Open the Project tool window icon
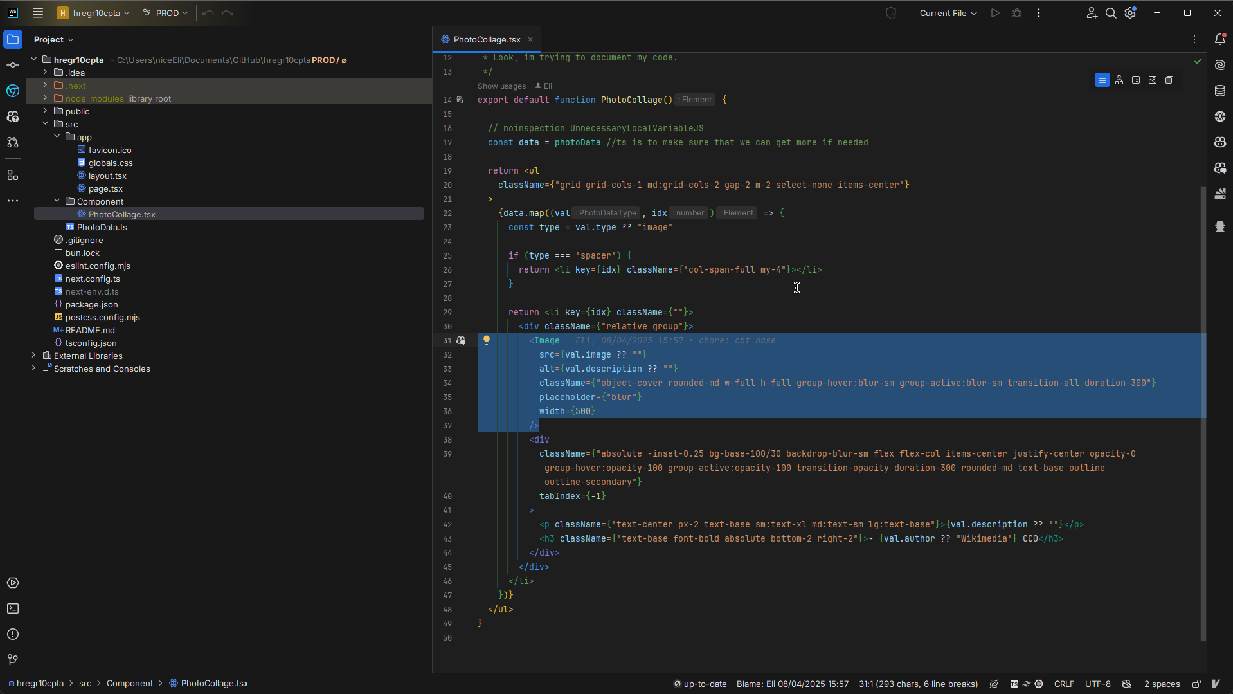The width and height of the screenshot is (1233, 694). point(13,39)
